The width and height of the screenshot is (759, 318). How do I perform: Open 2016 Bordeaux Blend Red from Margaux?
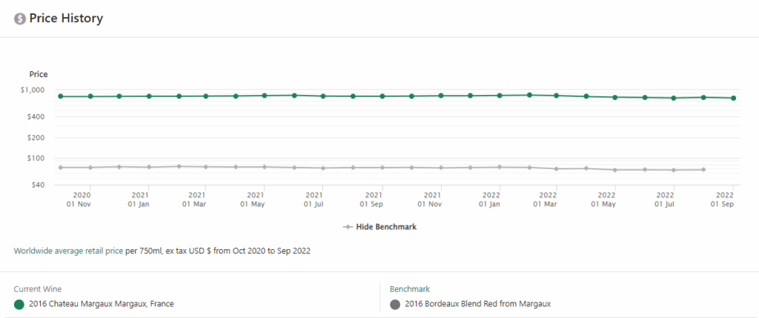point(477,304)
